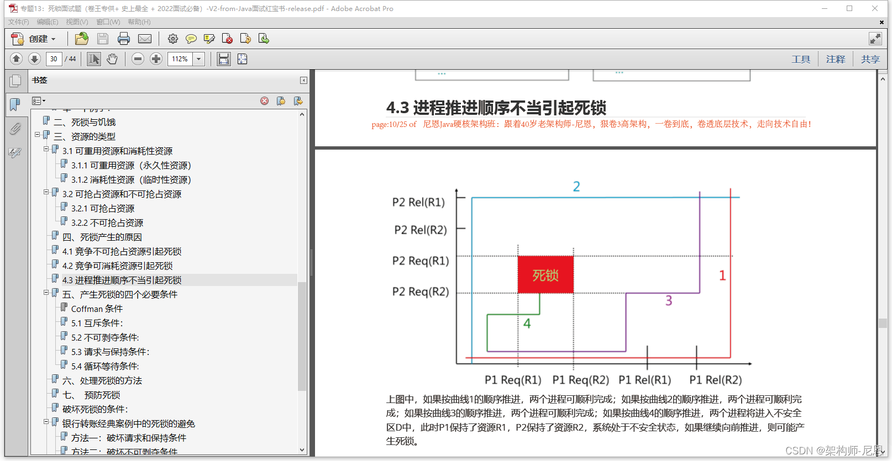The width and height of the screenshot is (892, 461).
Task: Print the PDF using printer icon
Action: 124,39
